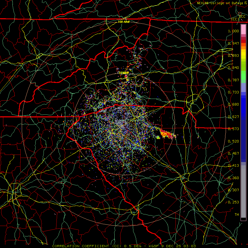Select the 0.573 legend value
The height and width of the screenshot is (248, 248).
pyautogui.click(x=233, y=129)
